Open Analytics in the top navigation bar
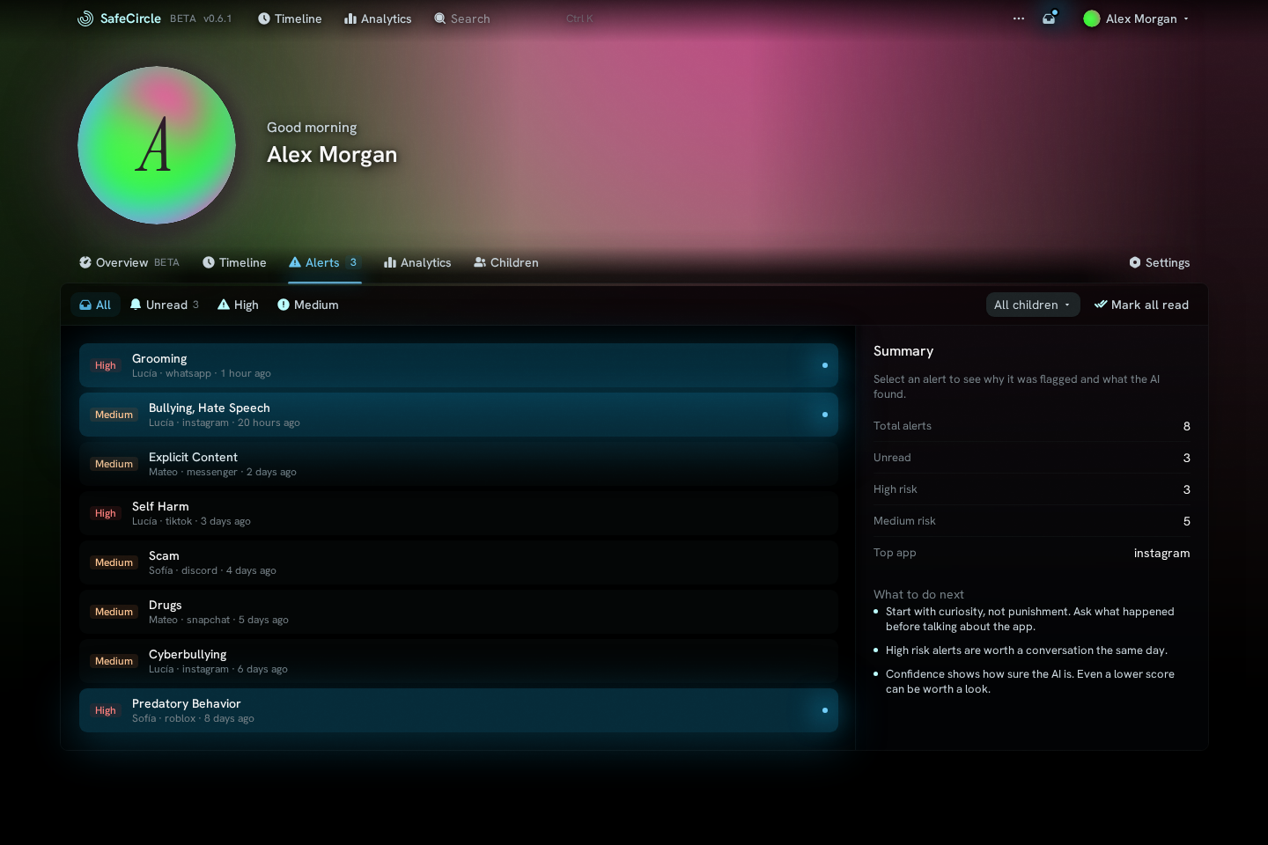The height and width of the screenshot is (845, 1268). tap(378, 18)
